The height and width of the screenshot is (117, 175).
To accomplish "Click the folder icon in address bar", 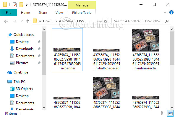I will (x=35, y=21).
